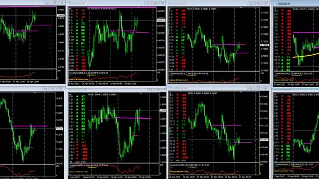Click current price label on AUDCAD scale
This screenshot has height=179, width=319.
coord(264,140)
